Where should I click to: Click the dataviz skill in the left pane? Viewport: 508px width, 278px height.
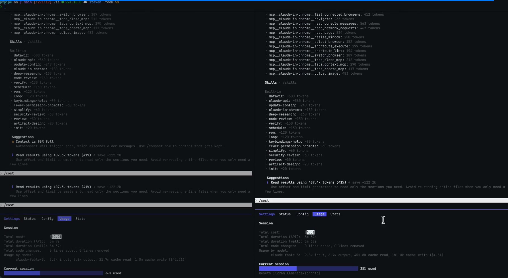coord(33,55)
